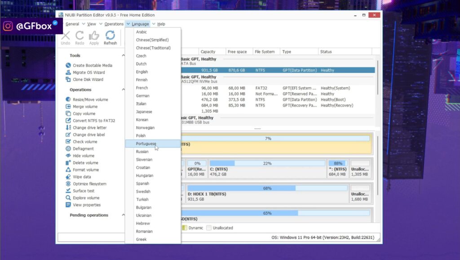Pick Chinese(Simplified) as the language
Image resolution: width=460 pixels, height=260 pixels.
tap(153, 40)
